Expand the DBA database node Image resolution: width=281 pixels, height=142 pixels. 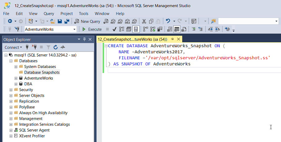16,84
